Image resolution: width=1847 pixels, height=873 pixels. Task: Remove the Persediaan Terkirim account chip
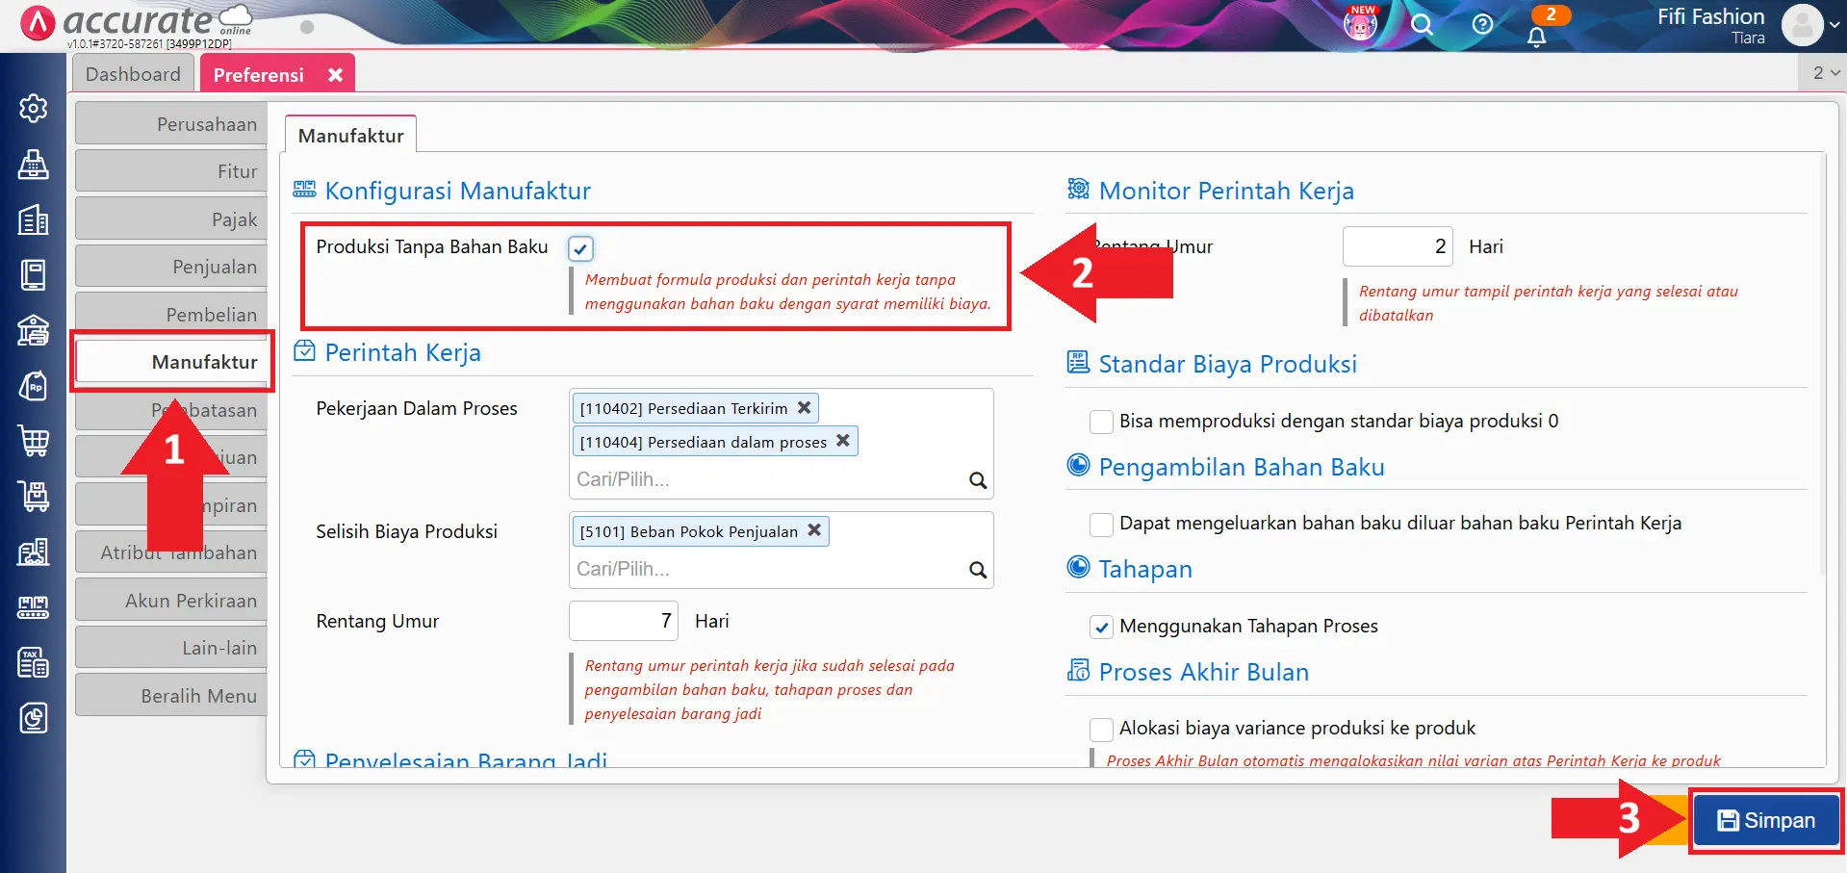(805, 407)
